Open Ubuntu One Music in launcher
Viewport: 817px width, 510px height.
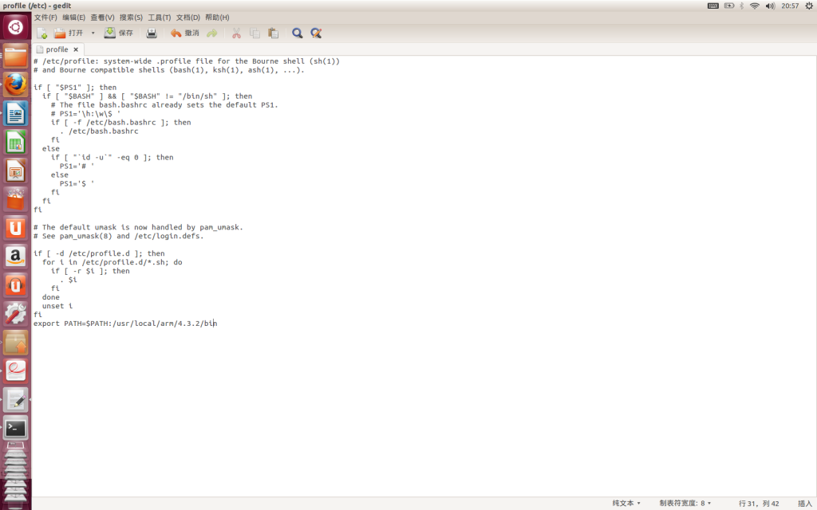(16, 285)
